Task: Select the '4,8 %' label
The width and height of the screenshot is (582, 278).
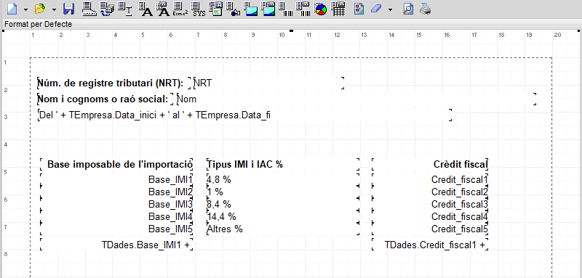Action: click(283, 179)
